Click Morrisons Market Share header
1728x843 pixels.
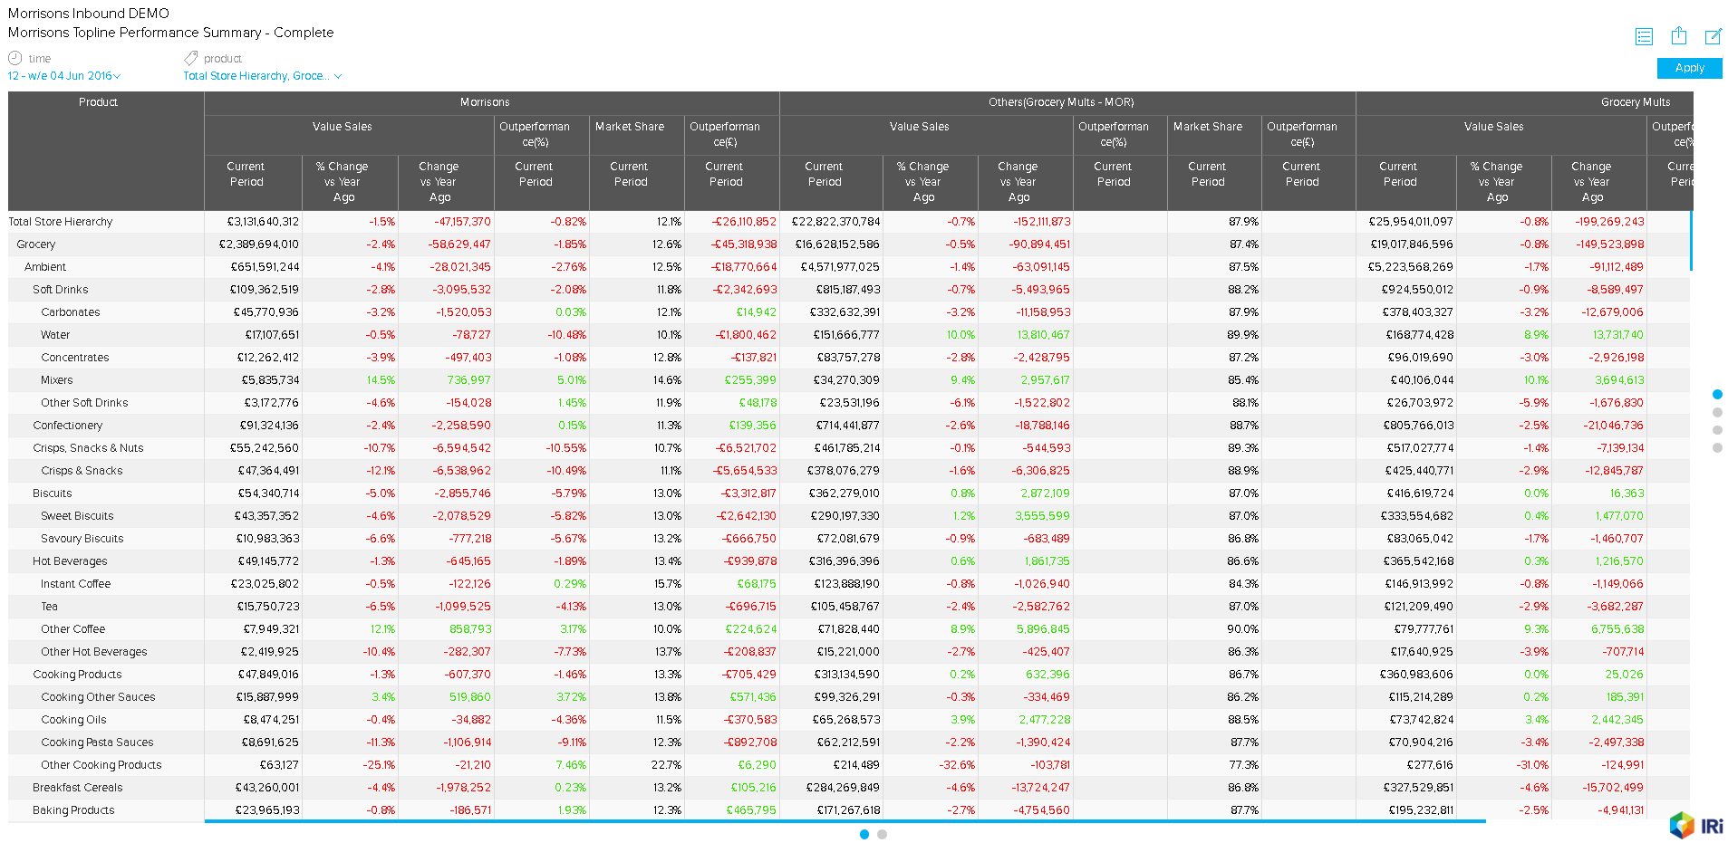[x=637, y=135]
